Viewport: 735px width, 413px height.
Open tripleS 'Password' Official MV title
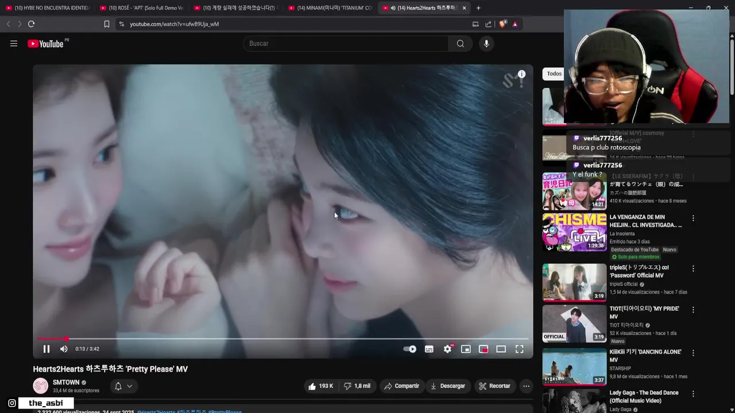click(x=639, y=271)
